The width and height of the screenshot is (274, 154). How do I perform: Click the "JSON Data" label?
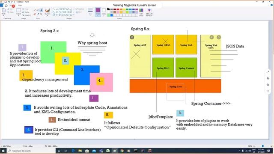tap(235, 46)
